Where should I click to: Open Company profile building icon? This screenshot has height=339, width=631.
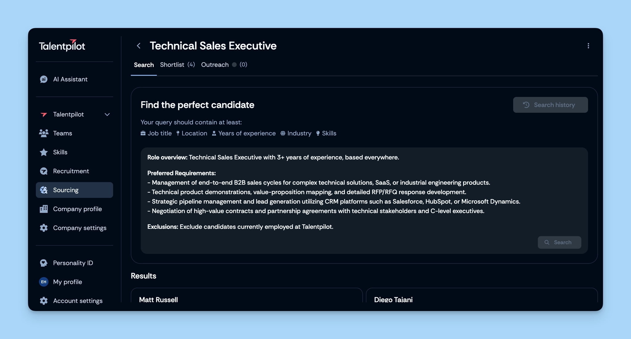click(x=44, y=209)
